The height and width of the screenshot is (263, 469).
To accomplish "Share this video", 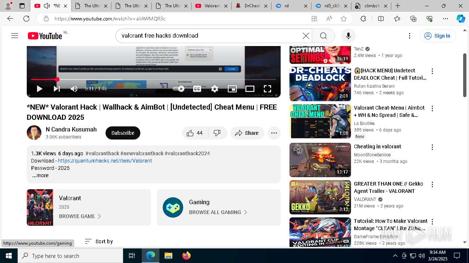I will [247, 133].
